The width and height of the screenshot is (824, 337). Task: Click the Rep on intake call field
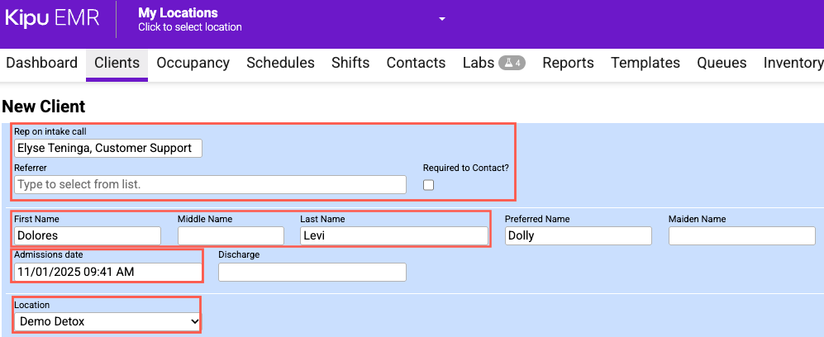[108, 149]
